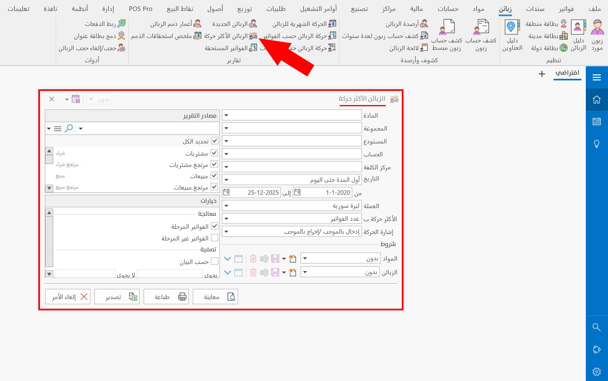Viewport: 608px width, 381px height.
Task: Save the الزبائن condition with floppy icon
Action: point(275,272)
